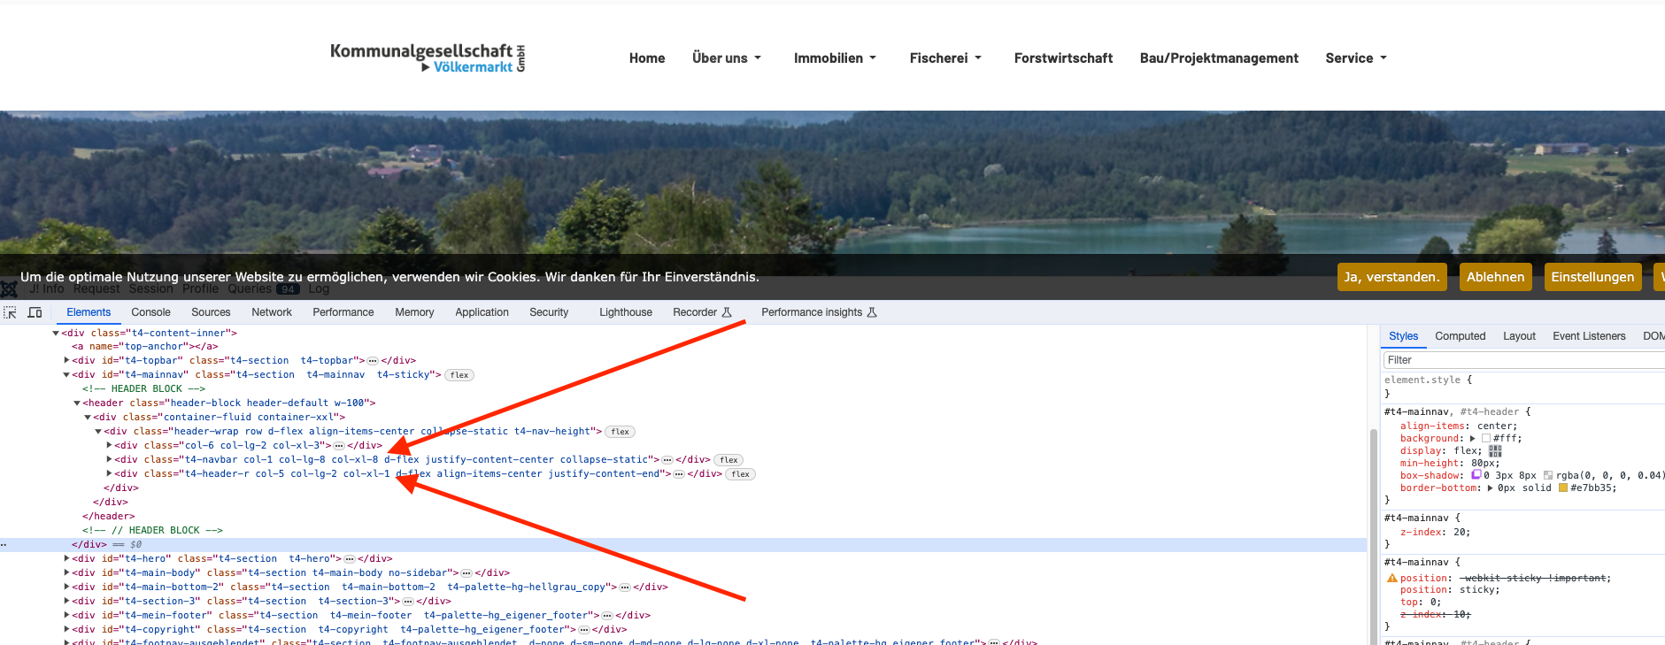The height and width of the screenshot is (645, 1665).
Task: Switch to the Layout sidebar tab
Action: pos(1519,336)
